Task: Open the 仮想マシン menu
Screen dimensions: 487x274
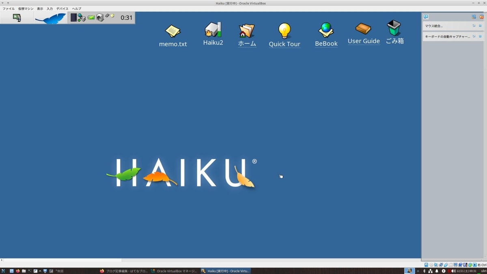Action: point(26,9)
